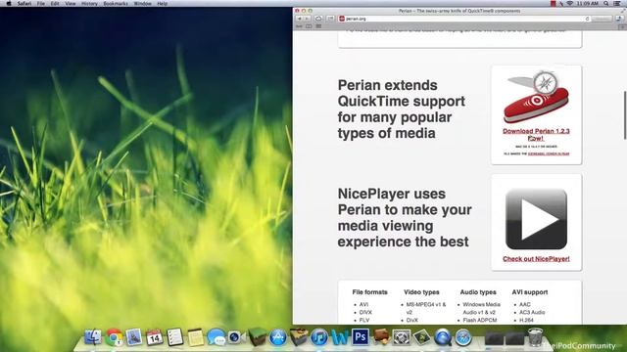The image size is (627, 352).
Task: Click the Audio types heading
Action: pyautogui.click(x=478, y=292)
